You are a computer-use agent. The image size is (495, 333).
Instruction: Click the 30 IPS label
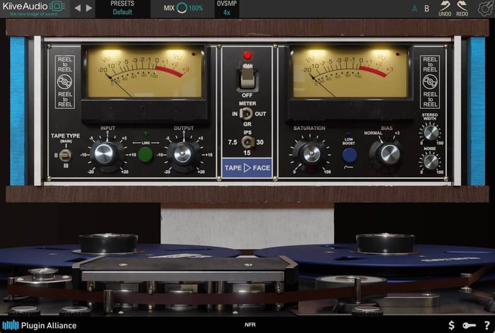point(260,142)
